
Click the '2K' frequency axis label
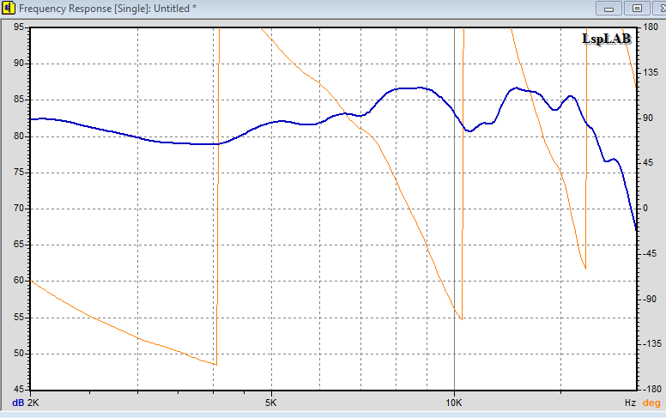coord(33,403)
